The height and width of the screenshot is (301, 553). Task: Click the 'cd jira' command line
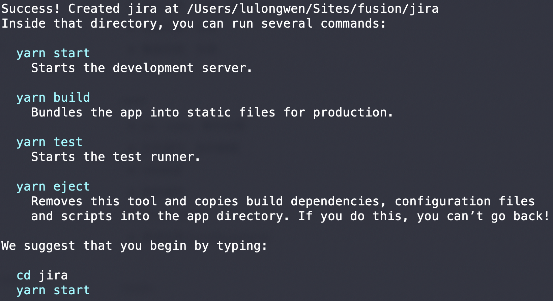(x=42, y=275)
